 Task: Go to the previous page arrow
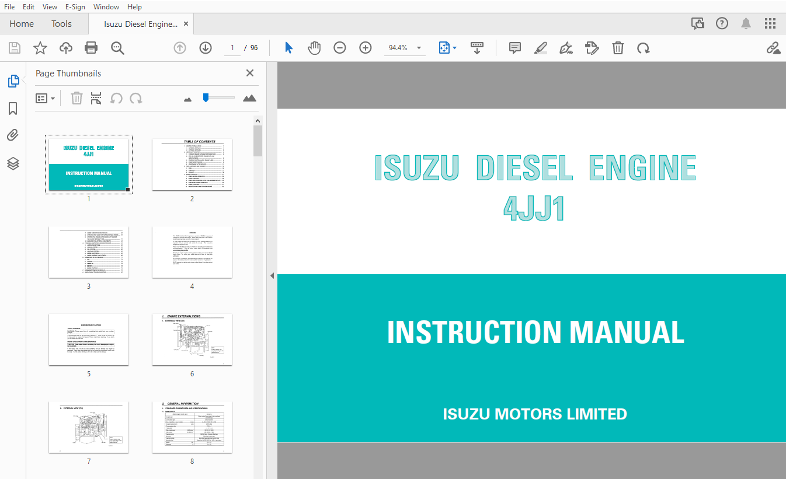(180, 48)
